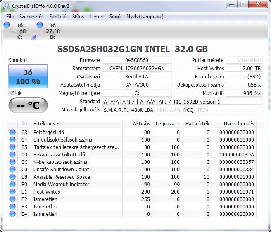This screenshot has height=232, width=271.
Task: Click the temperature display button
Action: tap(28, 105)
